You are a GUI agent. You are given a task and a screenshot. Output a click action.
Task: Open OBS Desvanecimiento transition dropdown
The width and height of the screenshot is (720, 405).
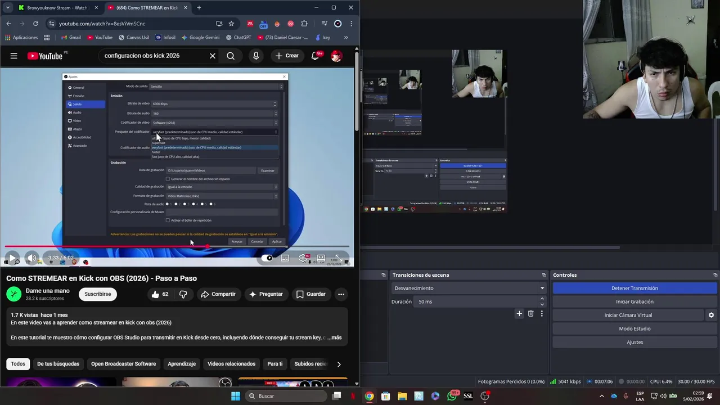(x=469, y=288)
